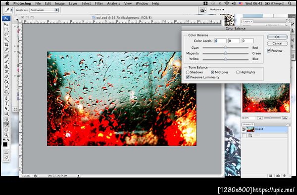Click Navigator zoom in button
This screenshot has height=195, width=297.
[x=285, y=118]
